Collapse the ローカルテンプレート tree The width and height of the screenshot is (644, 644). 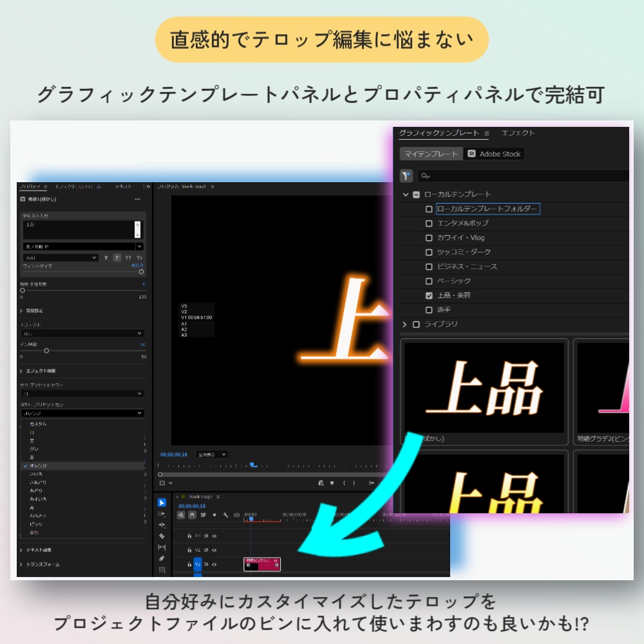pyautogui.click(x=405, y=194)
